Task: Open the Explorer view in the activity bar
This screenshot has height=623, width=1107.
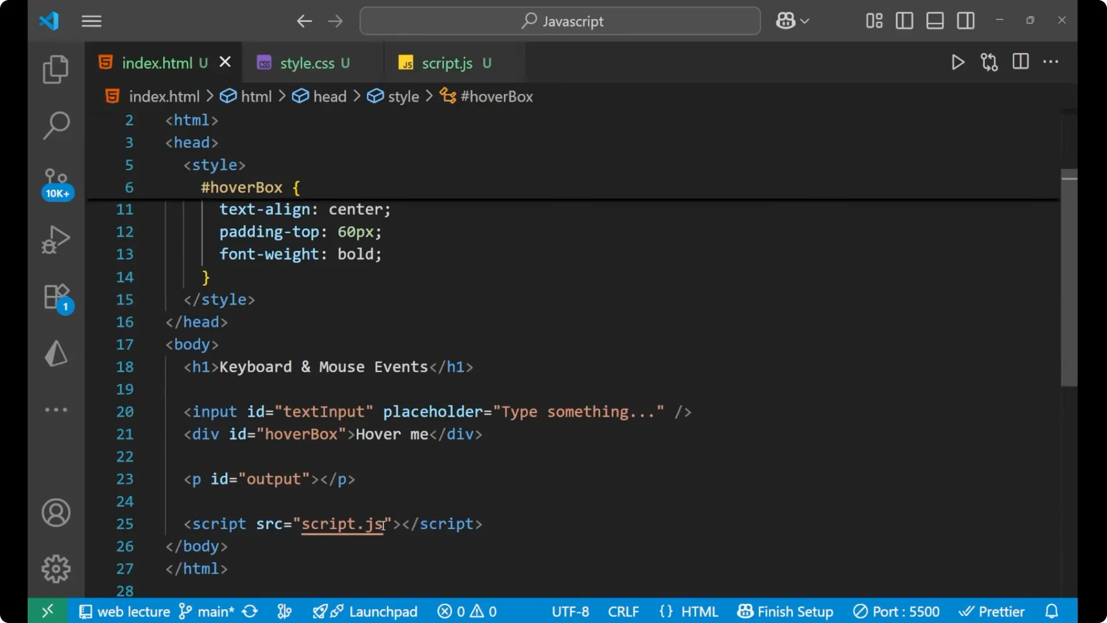Action: [x=55, y=69]
